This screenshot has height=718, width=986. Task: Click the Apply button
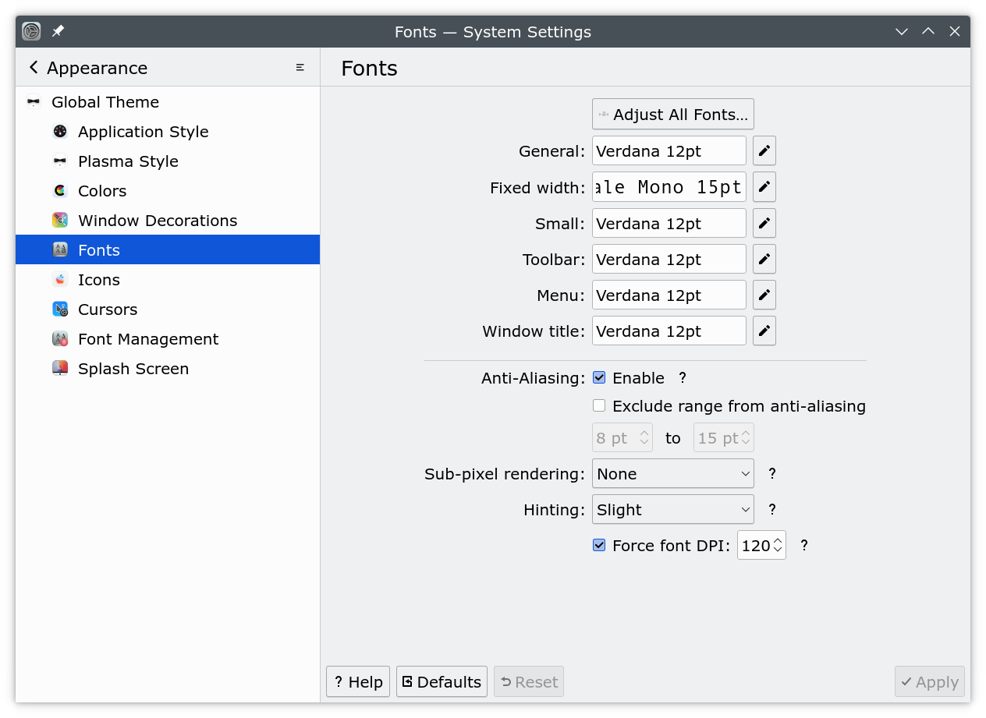(x=930, y=681)
